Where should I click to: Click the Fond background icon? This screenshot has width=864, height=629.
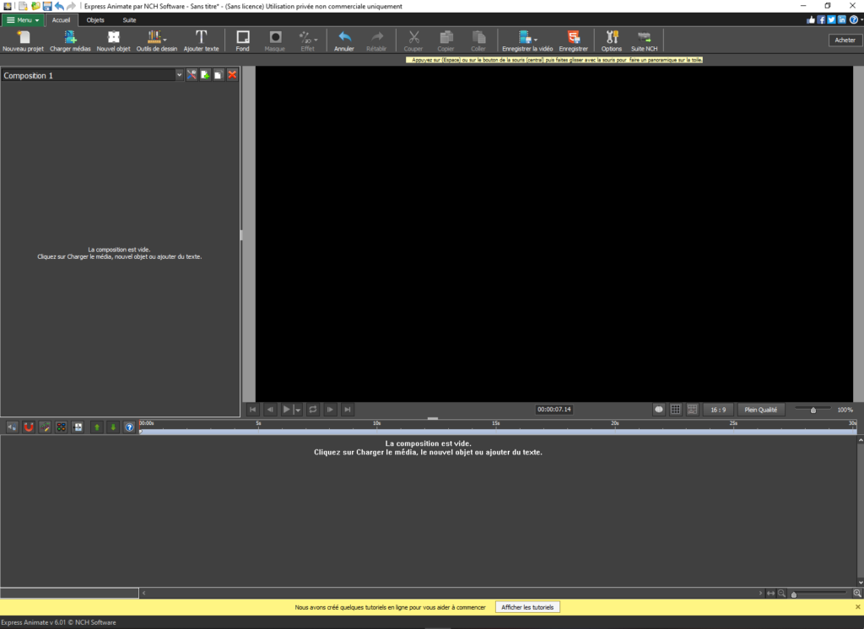pyautogui.click(x=242, y=40)
